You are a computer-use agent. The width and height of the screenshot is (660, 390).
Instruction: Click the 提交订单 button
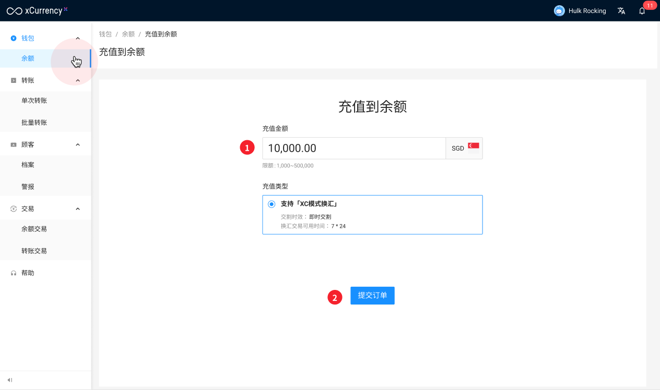372,296
